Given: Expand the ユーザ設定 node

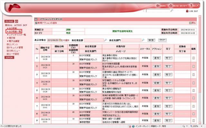Looking at the screenshot, I should tap(8, 54).
